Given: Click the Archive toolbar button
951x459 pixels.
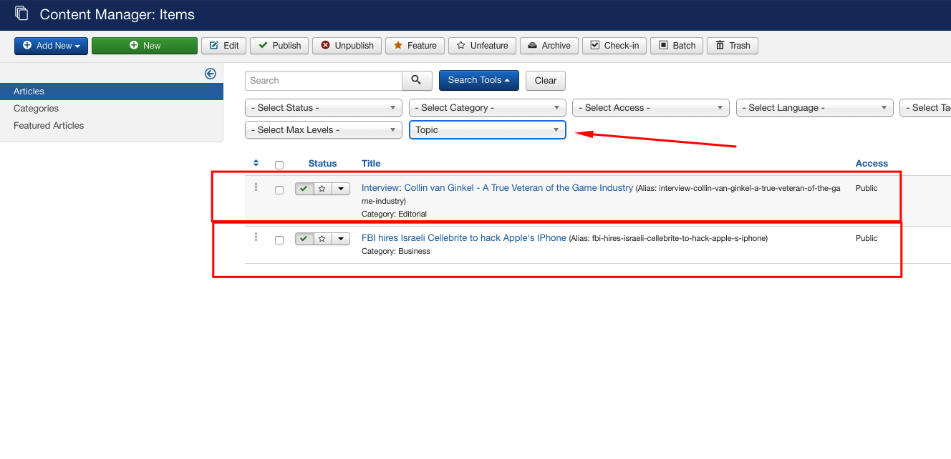Looking at the screenshot, I should pos(549,46).
